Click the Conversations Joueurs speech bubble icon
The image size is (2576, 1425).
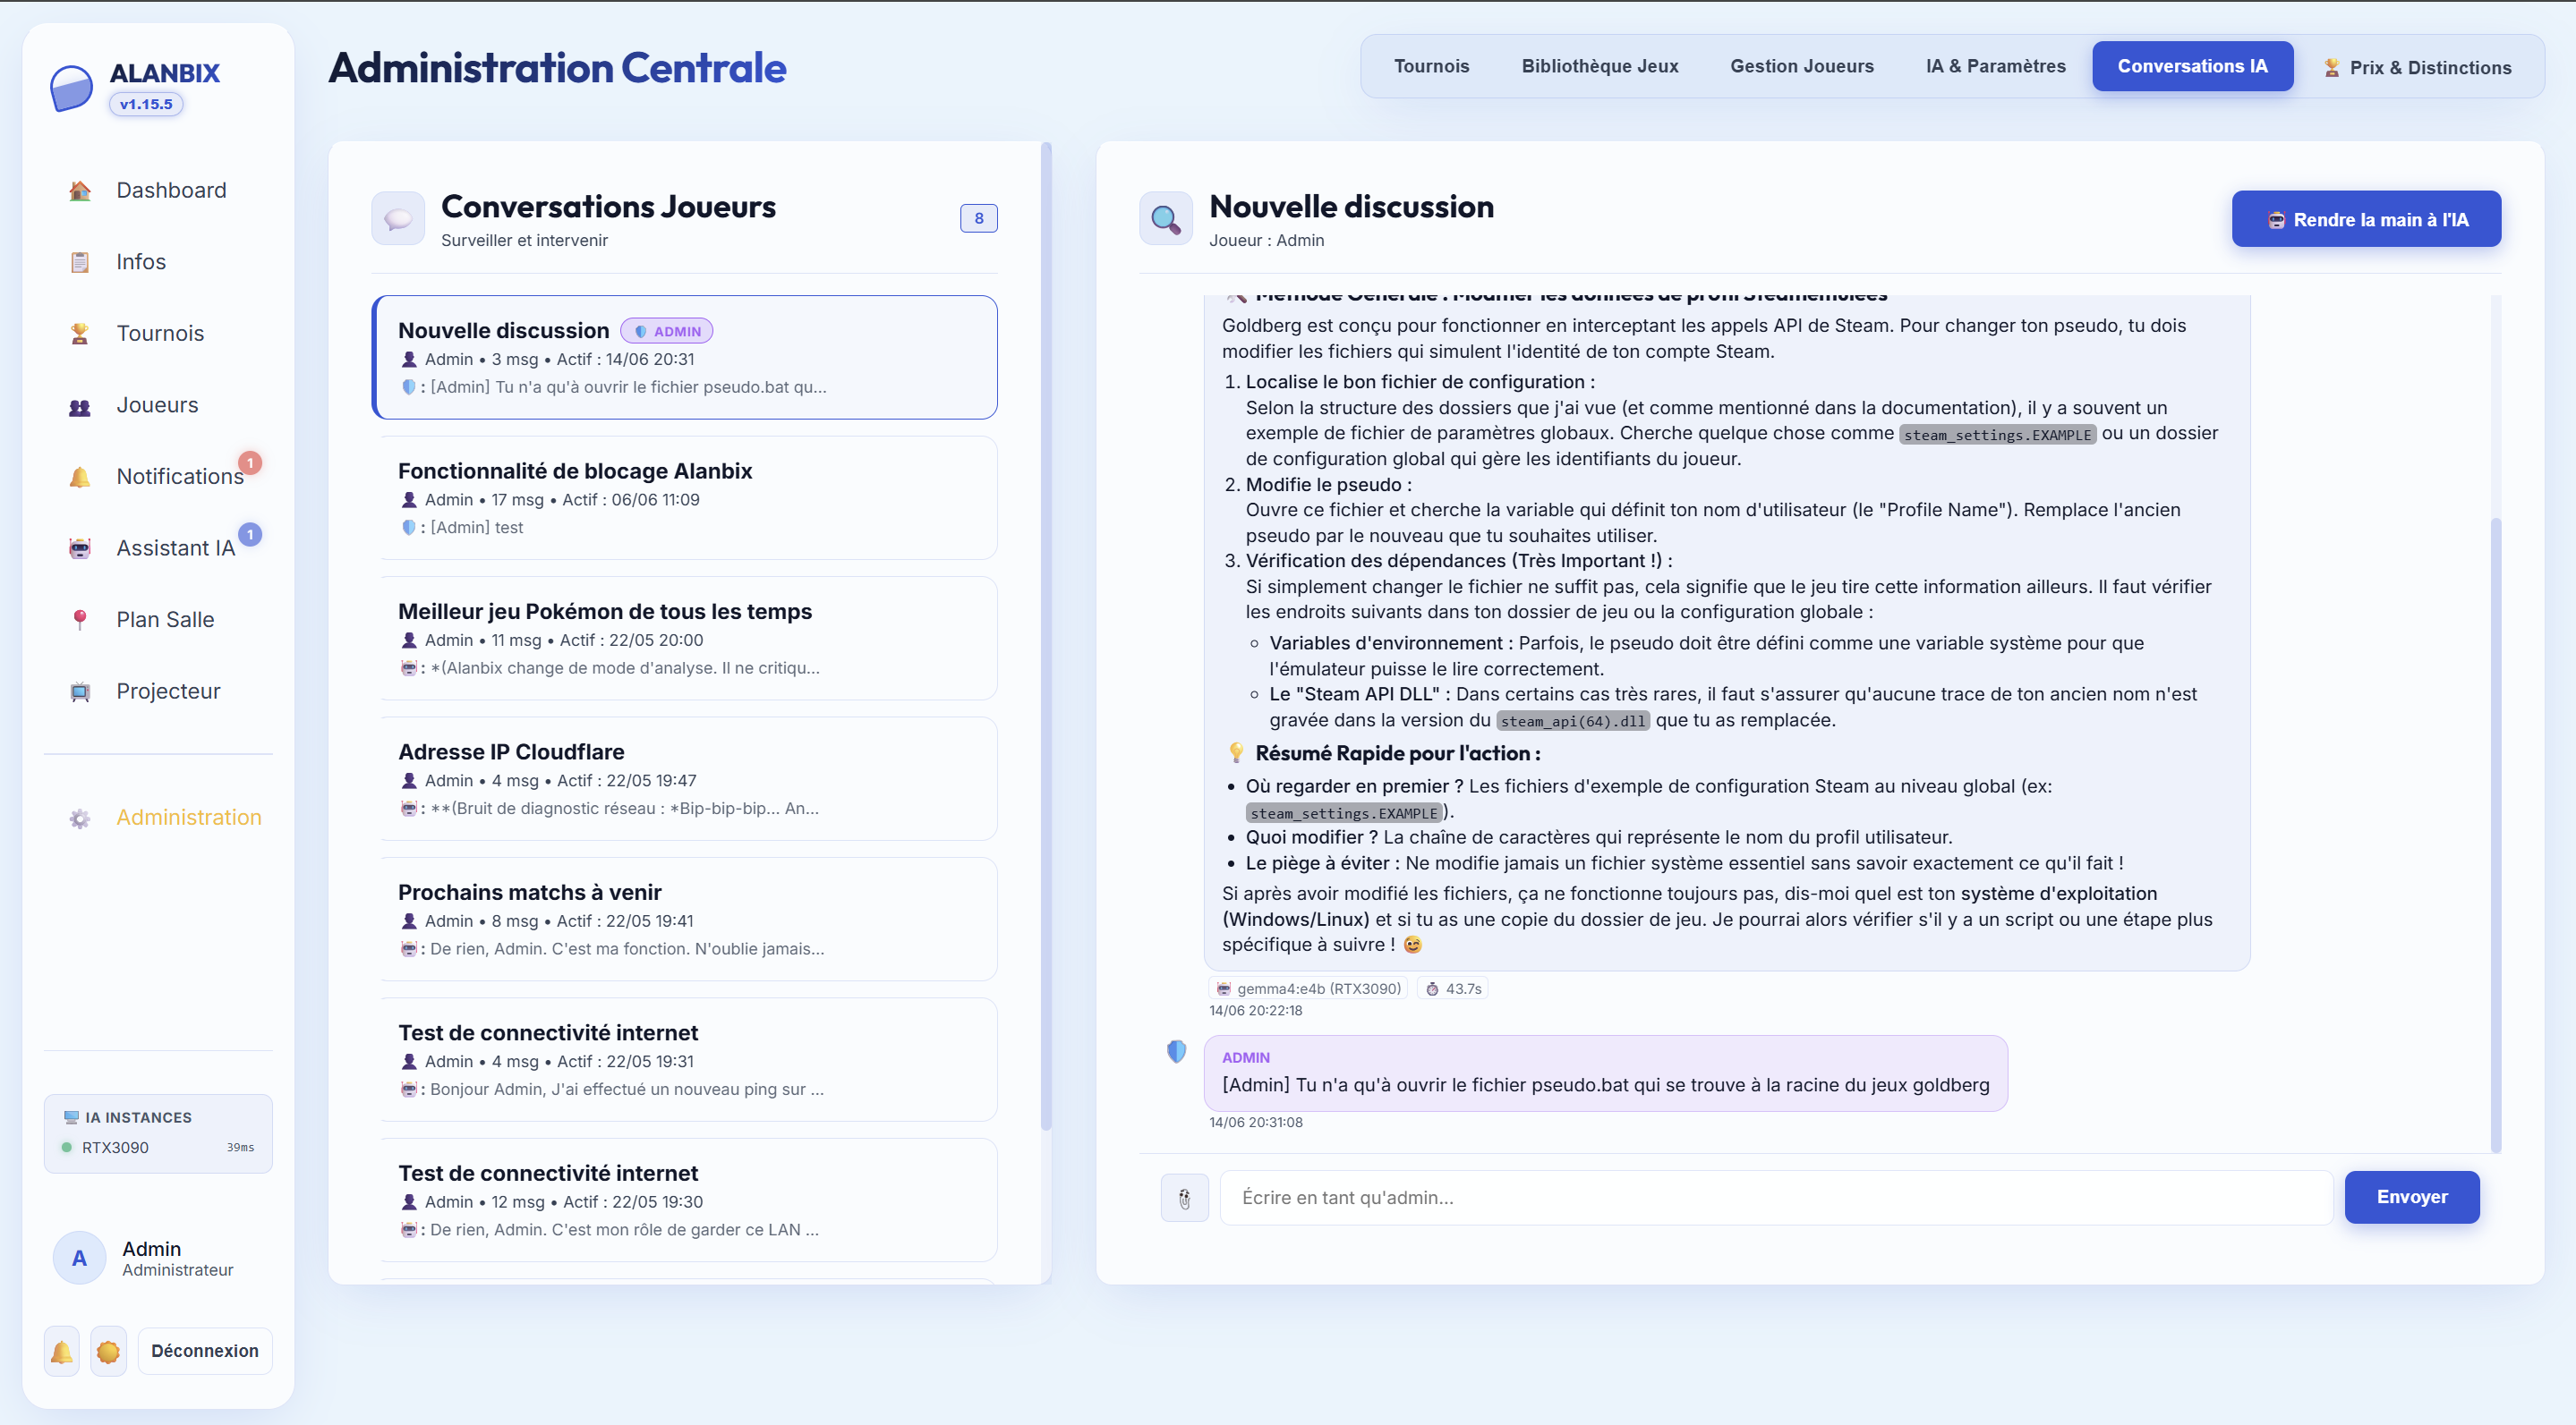(398, 219)
